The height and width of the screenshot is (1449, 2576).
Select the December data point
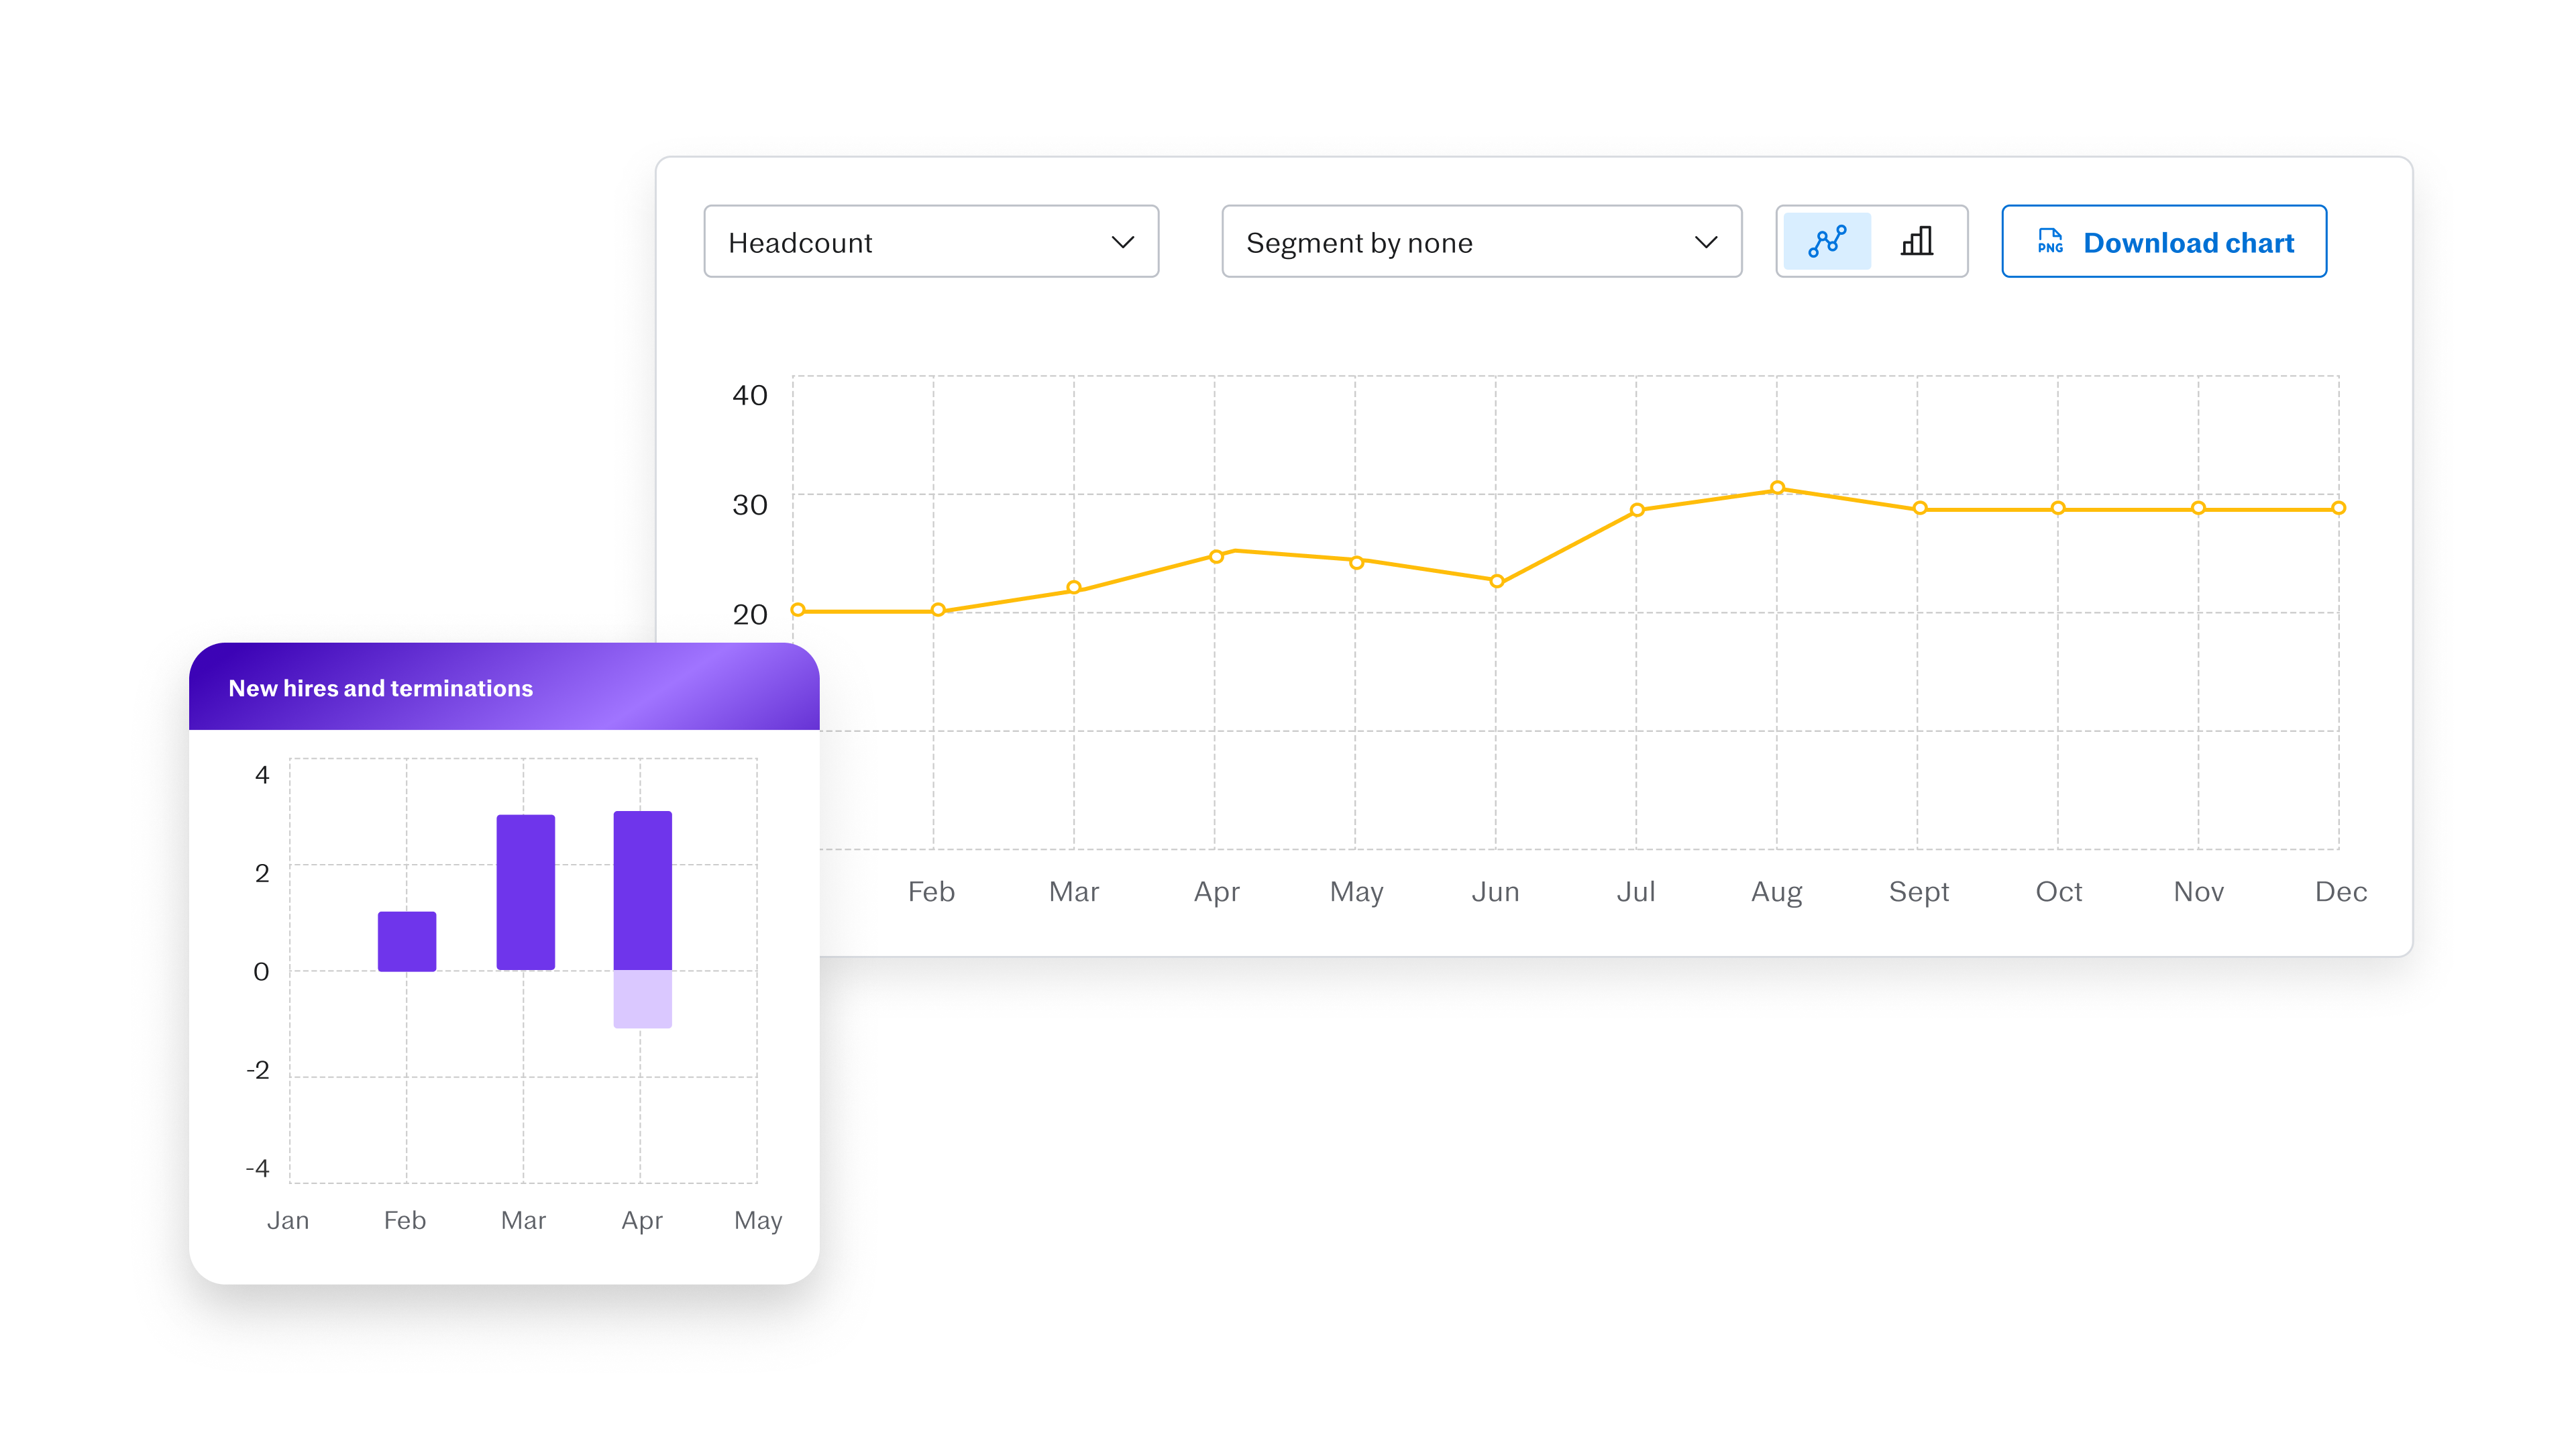[2338, 508]
